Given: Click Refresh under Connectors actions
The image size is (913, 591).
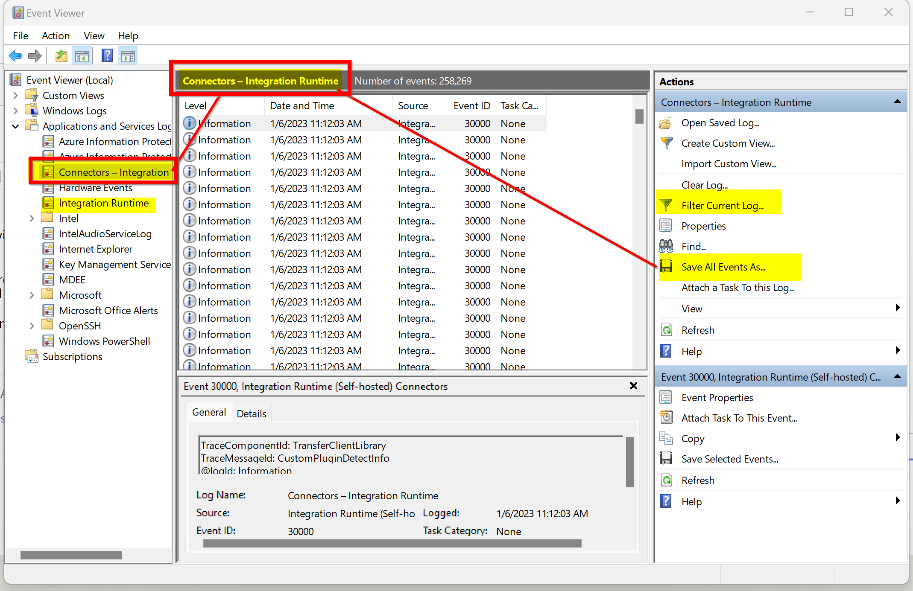Looking at the screenshot, I should coord(698,330).
